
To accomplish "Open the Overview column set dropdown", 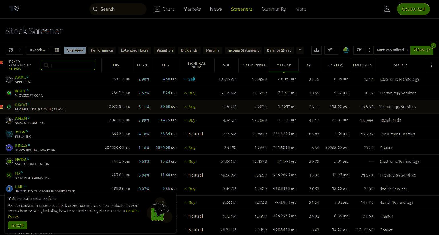I will 39,50.
